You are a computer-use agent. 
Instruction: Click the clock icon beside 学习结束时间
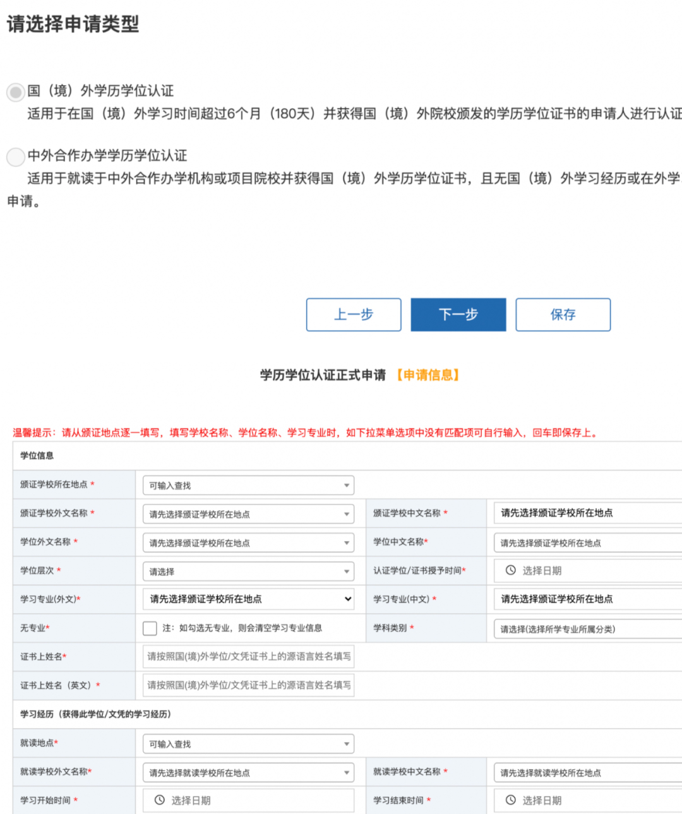pyautogui.click(x=512, y=799)
